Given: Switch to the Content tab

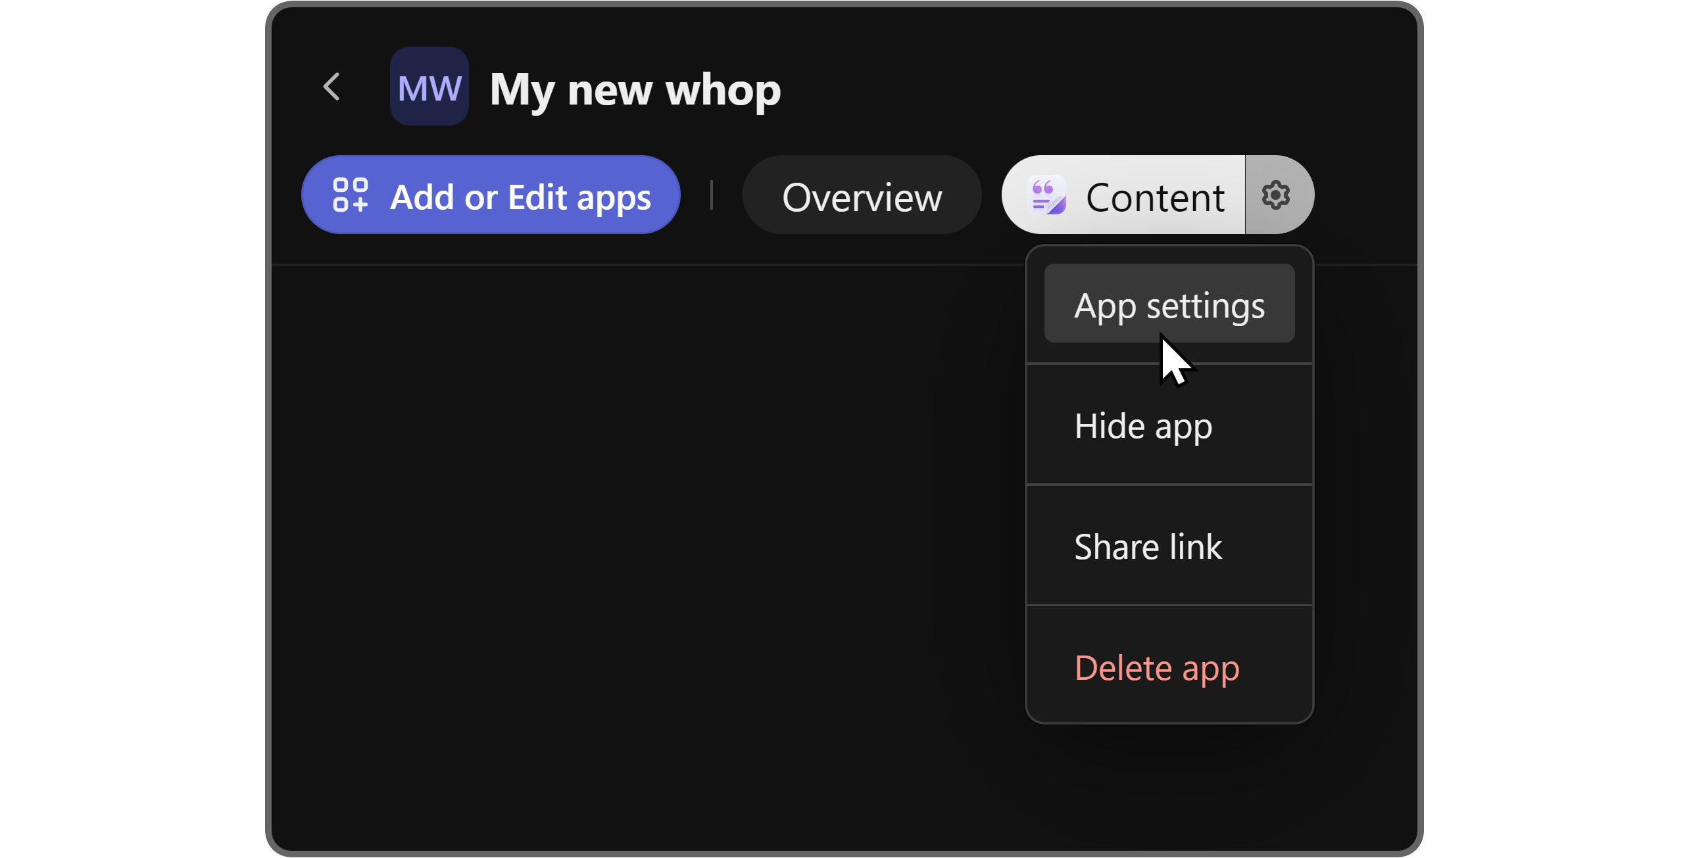Looking at the screenshot, I should [1156, 197].
